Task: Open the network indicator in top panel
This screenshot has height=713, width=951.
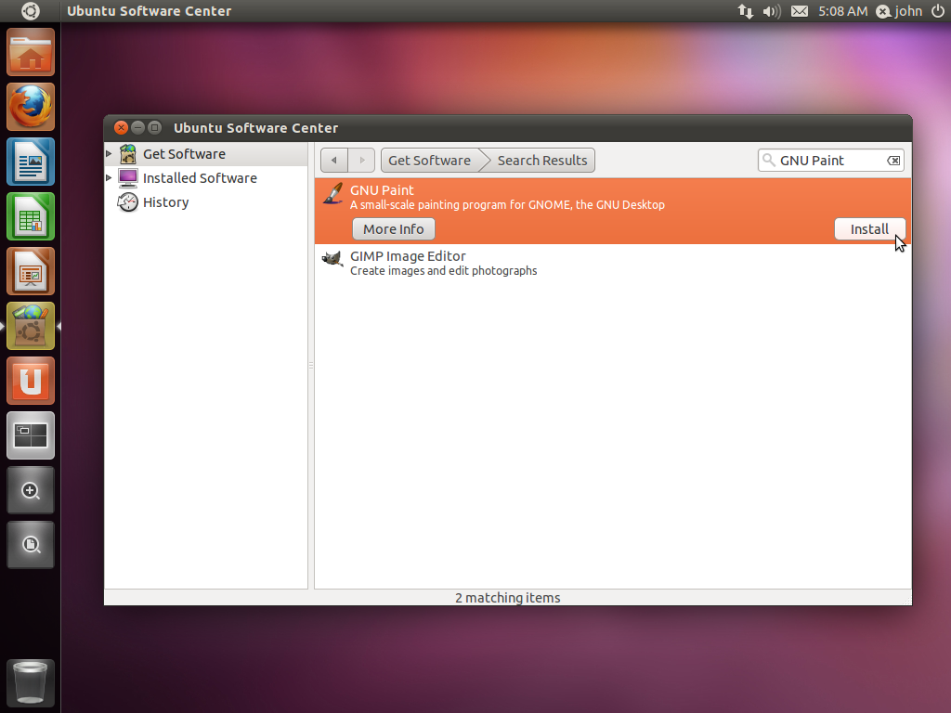Action: [746, 11]
